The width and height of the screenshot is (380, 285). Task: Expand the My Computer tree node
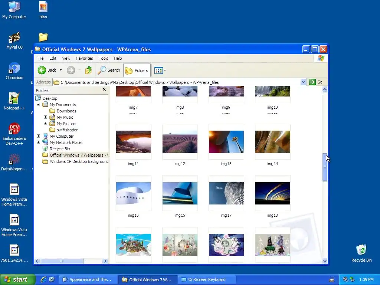(x=38, y=136)
